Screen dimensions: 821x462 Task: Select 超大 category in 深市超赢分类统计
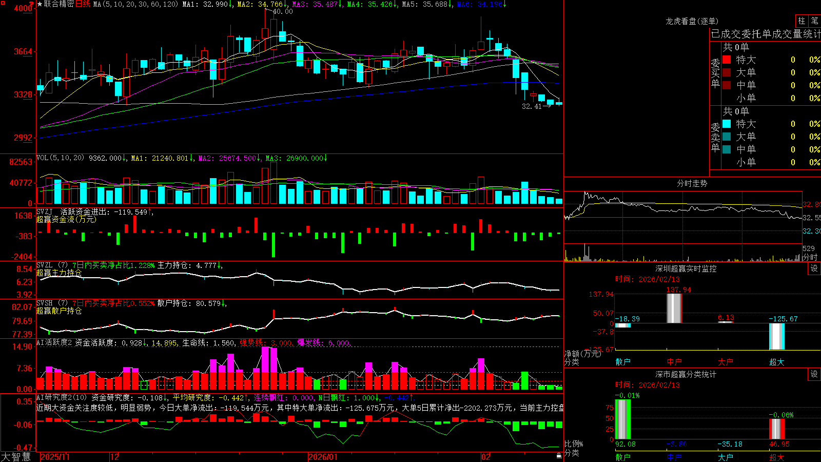click(x=777, y=457)
